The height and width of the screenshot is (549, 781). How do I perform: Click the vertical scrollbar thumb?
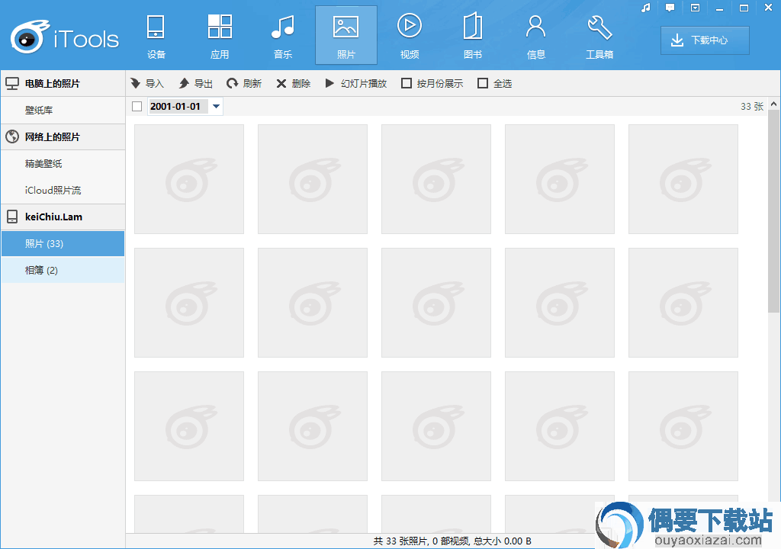coord(773,211)
